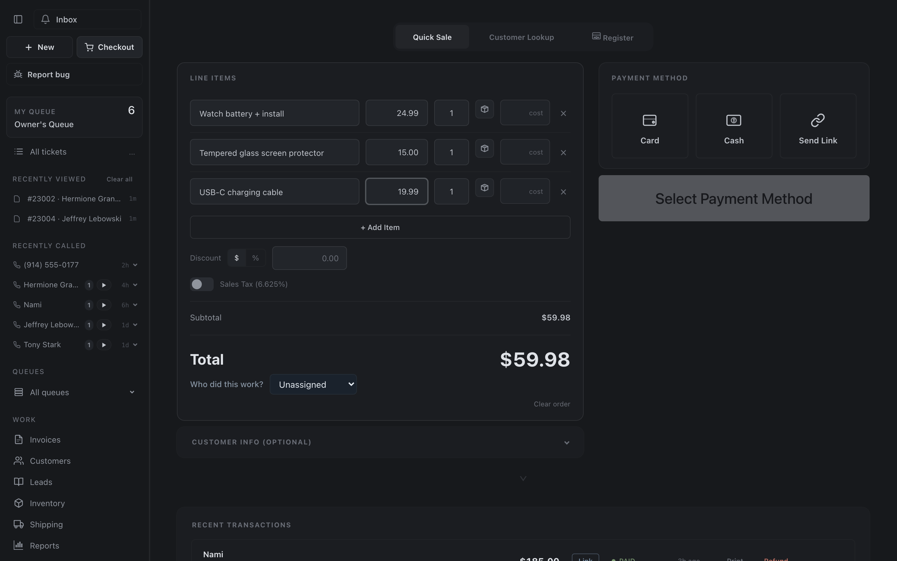Edit the 19.99 price field
The width and height of the screenshot is (897, 561).
[x=396, y=192]
